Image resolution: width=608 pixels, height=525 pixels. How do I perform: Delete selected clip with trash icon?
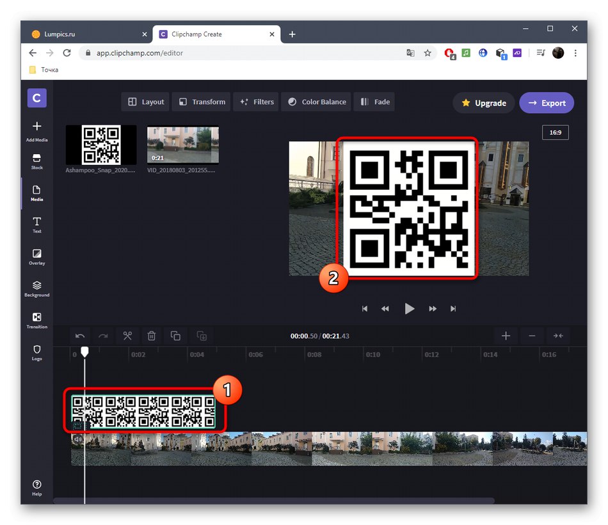[x=152, y=336]
